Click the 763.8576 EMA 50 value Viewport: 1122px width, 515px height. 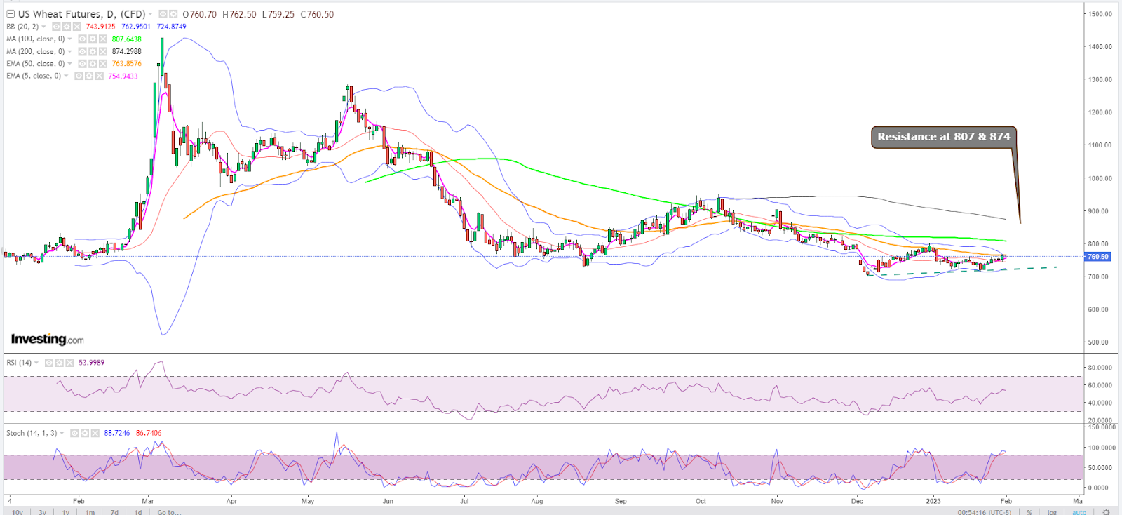127,64
